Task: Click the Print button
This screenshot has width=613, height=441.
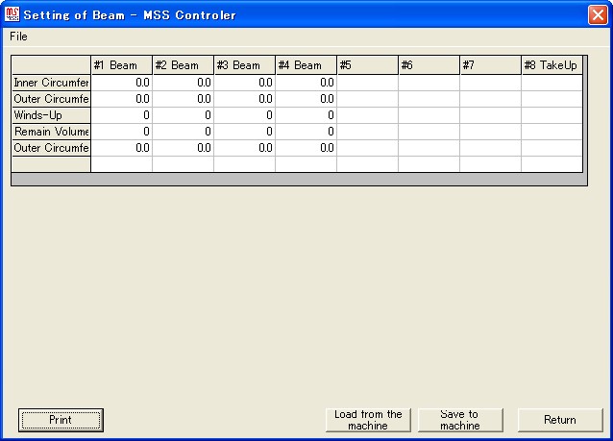Action: [61, 420]
